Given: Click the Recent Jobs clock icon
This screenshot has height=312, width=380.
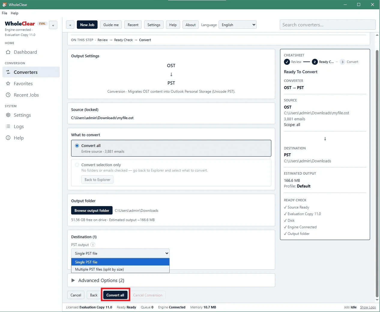Looking at the screenshot, I should pos(8,95).
